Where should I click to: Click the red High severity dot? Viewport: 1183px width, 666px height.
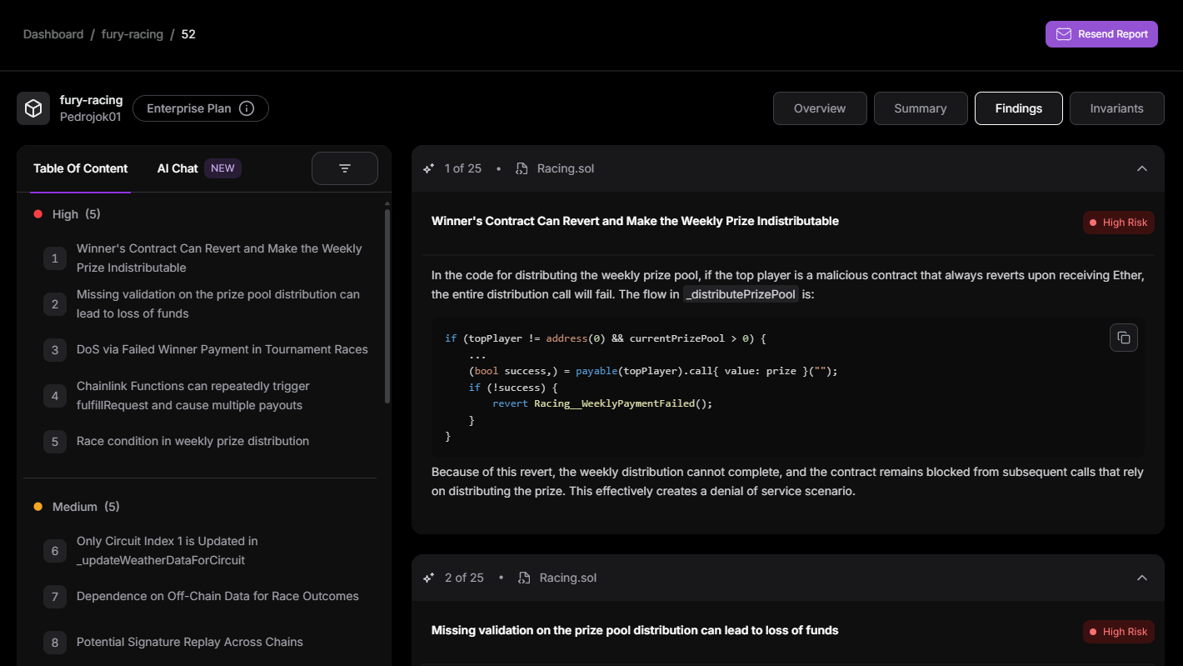click(x=37, y=214)
